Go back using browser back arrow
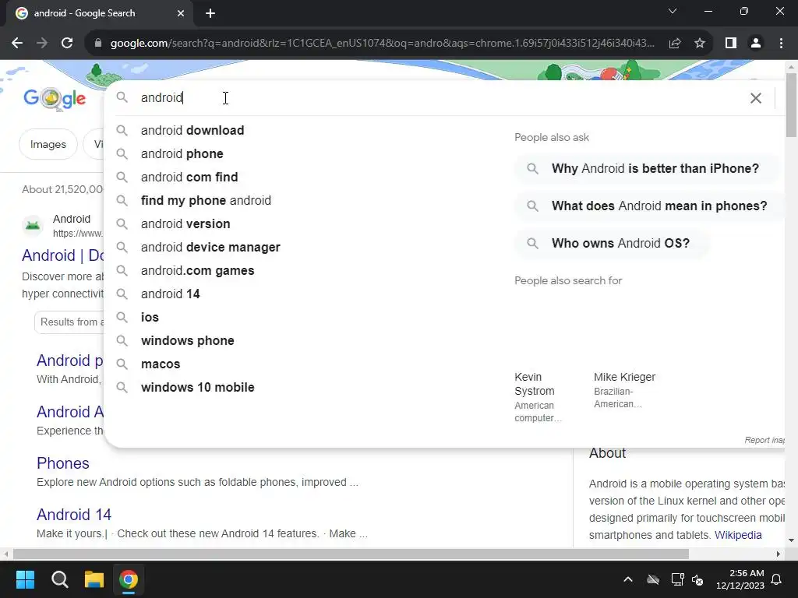Viewport: 798px width, 598px height. (x=17, y=44)
